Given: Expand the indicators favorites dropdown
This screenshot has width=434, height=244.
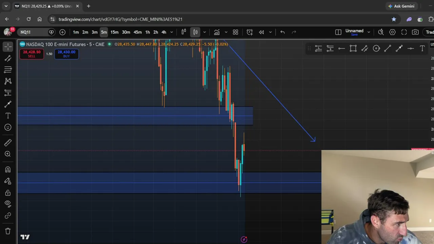Looking at the screenshot, I should click(226, 32).
